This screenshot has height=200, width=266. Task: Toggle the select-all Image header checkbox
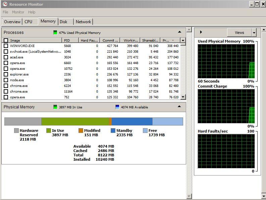[x=6, y=40]
